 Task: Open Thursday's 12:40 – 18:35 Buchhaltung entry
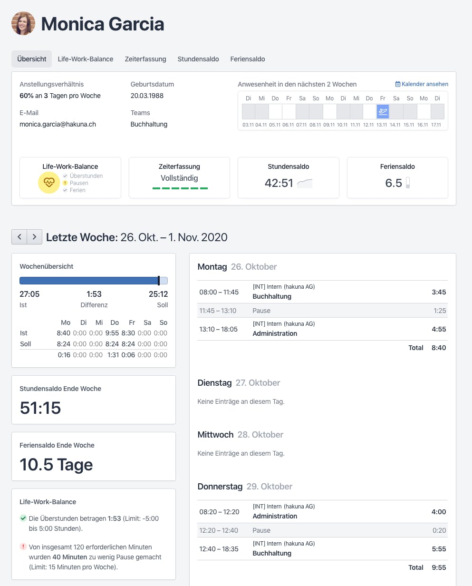click(x=322, y=549)
